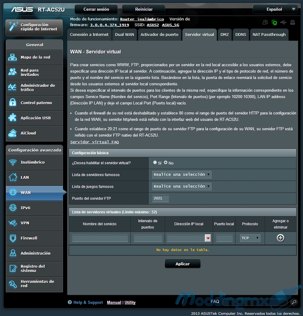Click the Puerto del servidor FTP field
Viewport: 303px width, 316px height.
click(x=161, y=198)
